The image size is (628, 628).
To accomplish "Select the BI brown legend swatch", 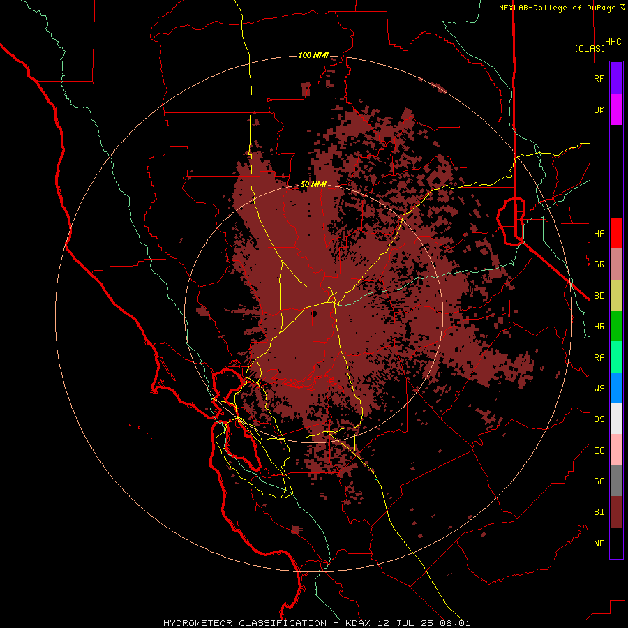I will point(616,512).
